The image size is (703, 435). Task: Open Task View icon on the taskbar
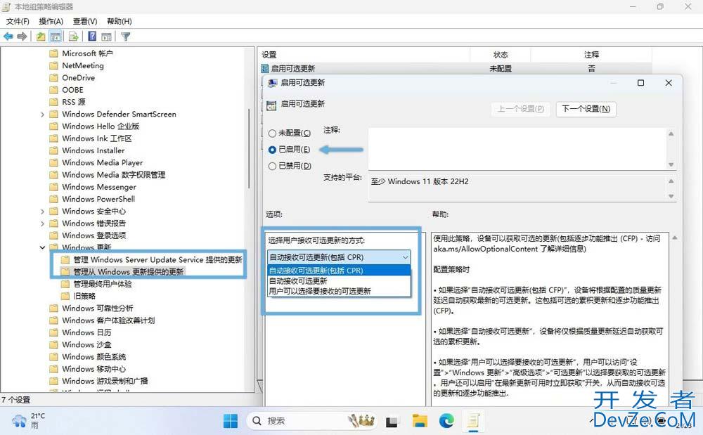(x=392, y=422)
